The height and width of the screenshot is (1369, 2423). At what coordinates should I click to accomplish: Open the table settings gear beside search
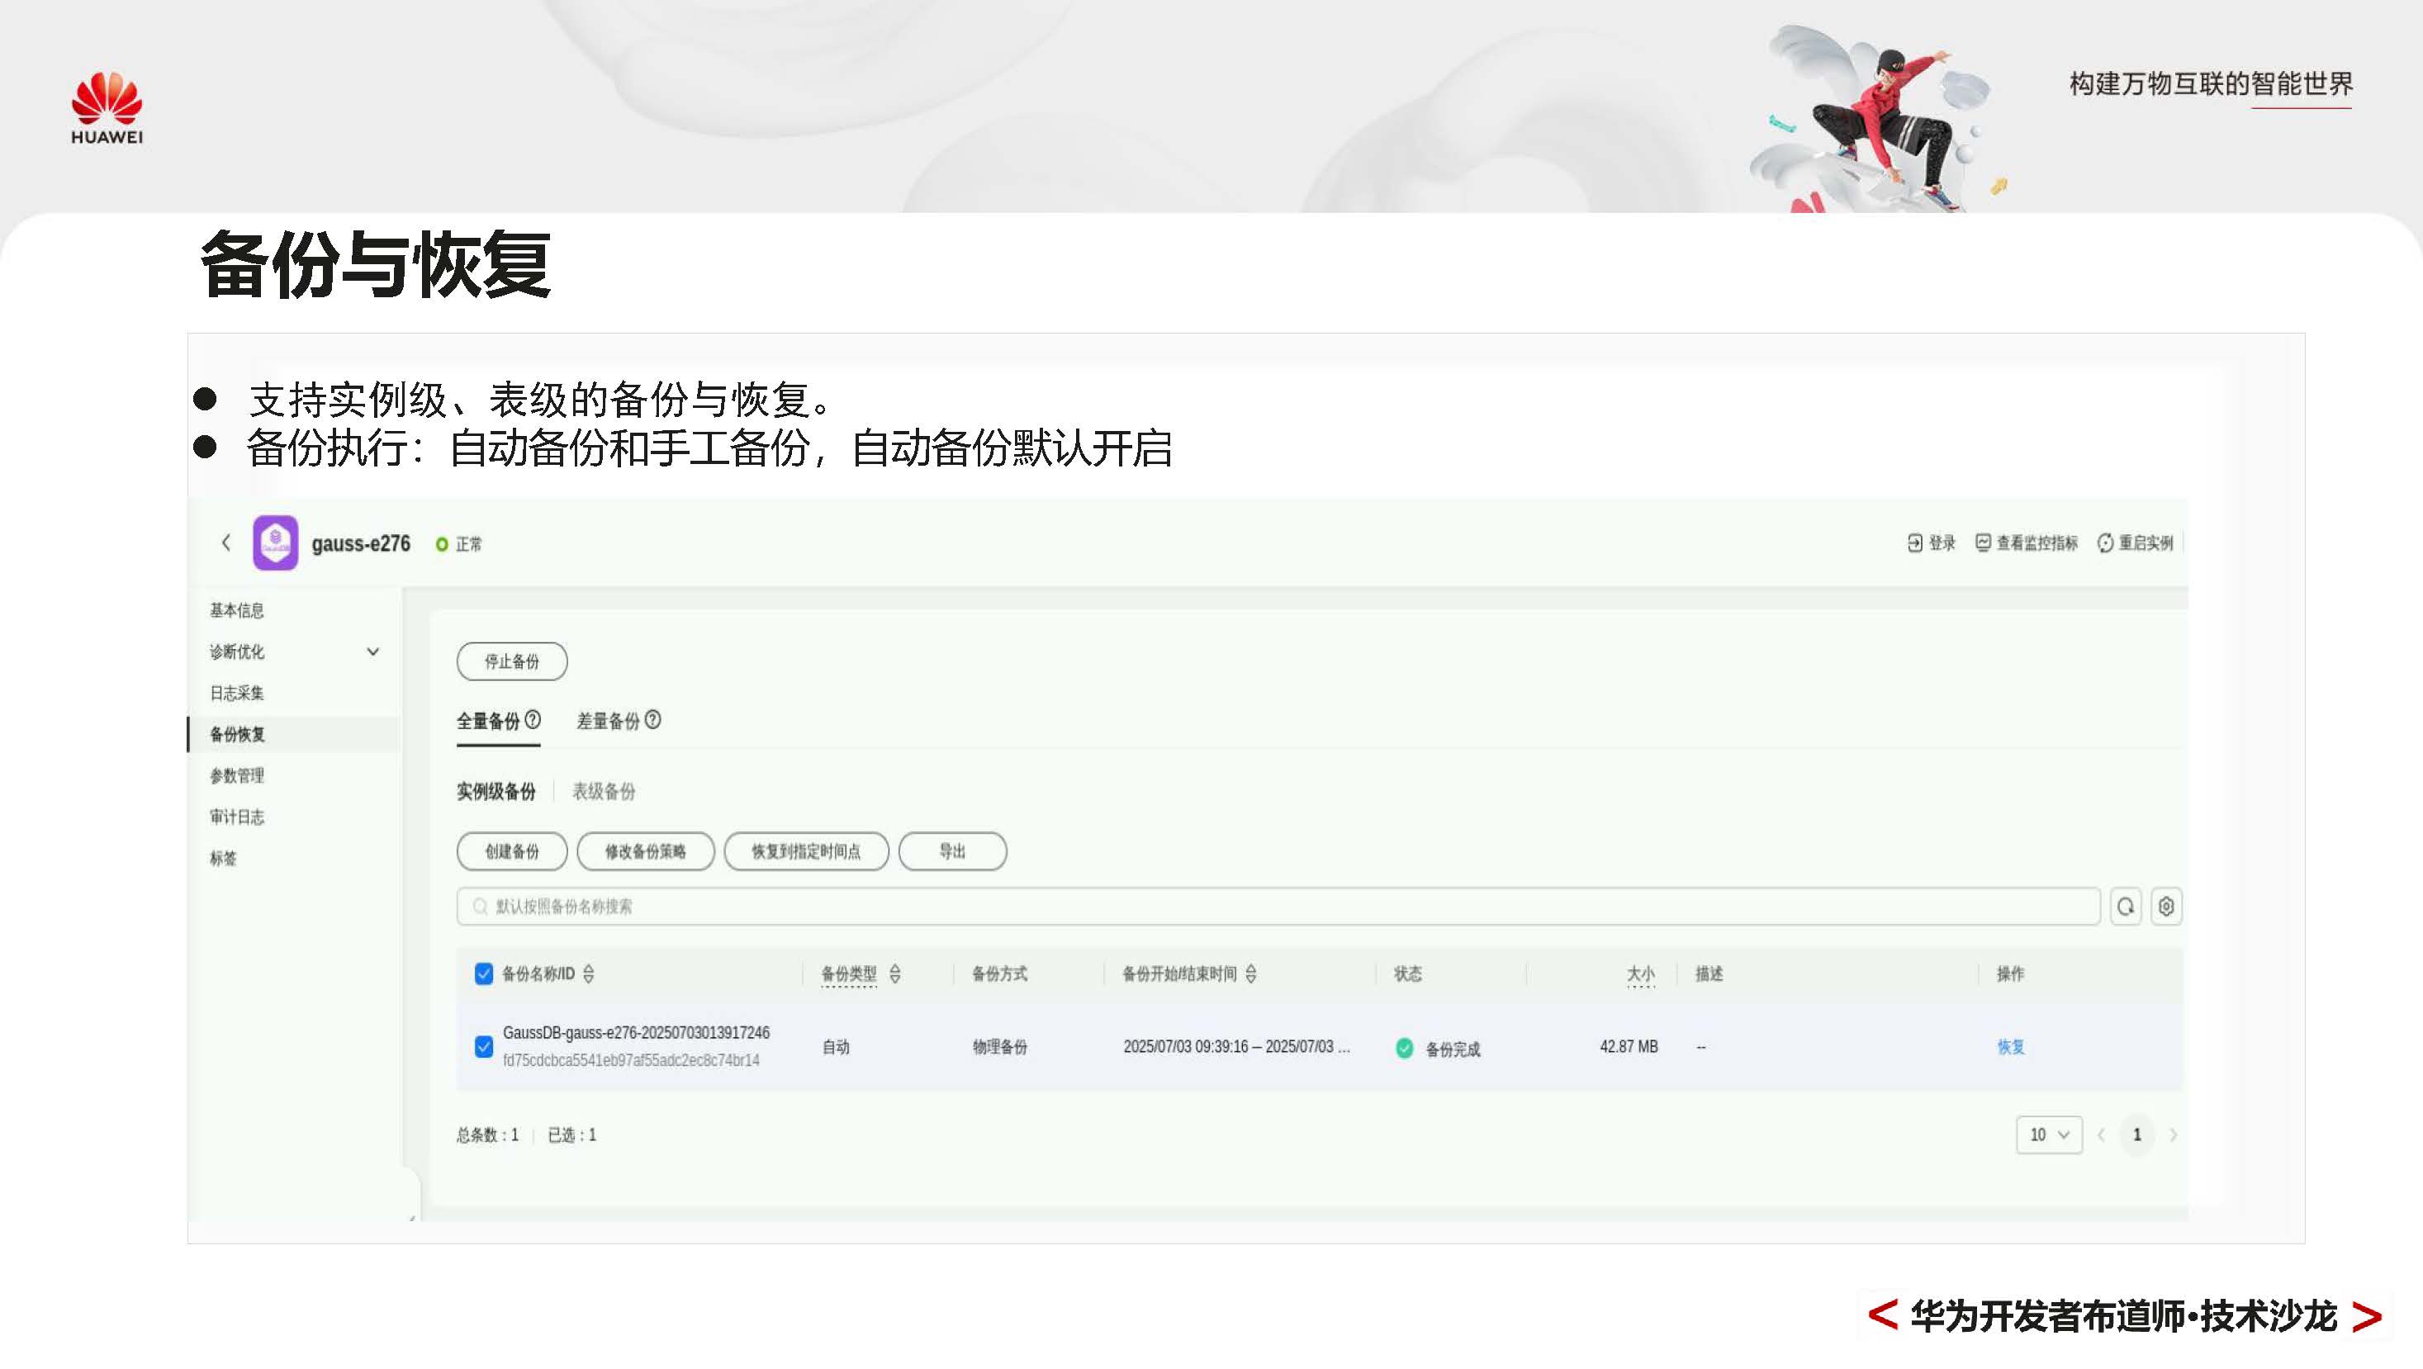[x=2165, y=906]
